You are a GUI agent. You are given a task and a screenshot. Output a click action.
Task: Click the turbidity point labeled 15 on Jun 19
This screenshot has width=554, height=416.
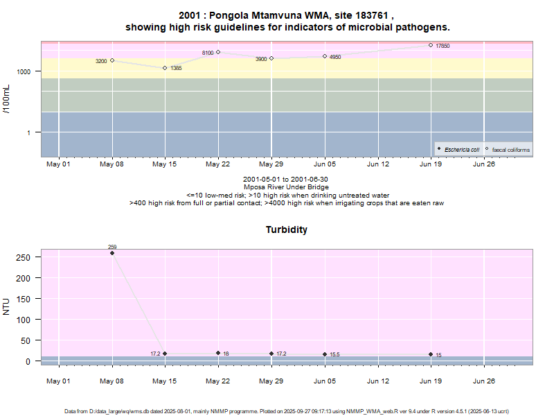(430, 354)
